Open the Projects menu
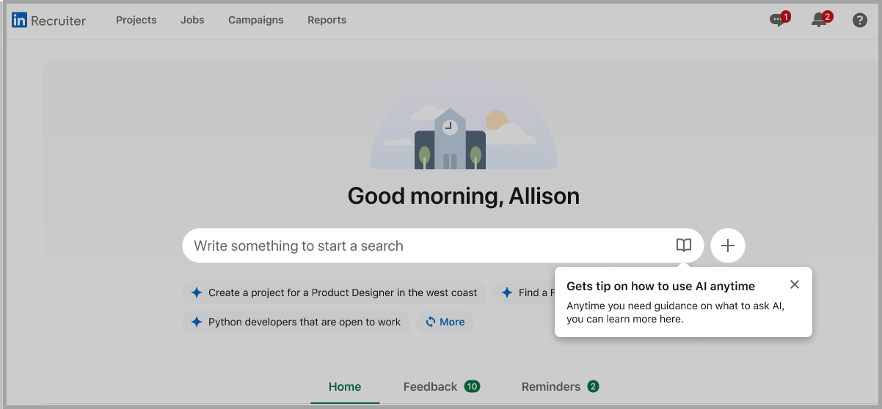This screenshot has height=409, width=882. [136, 20]
